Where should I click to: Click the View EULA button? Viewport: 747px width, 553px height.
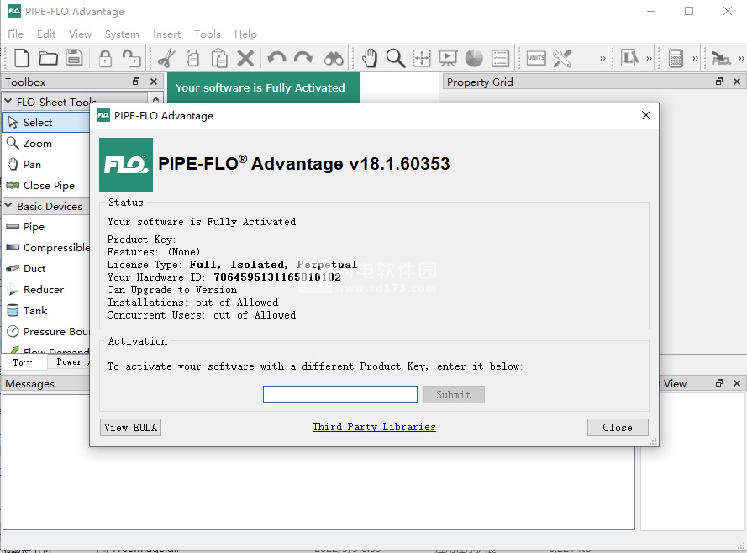coord(130,427)
